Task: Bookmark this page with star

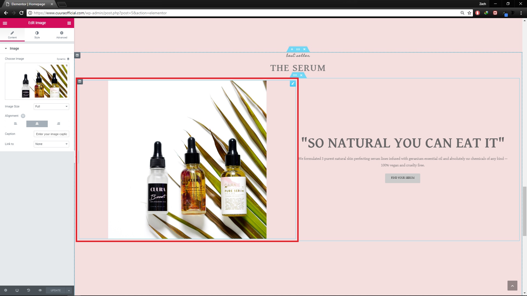Action: coord(469,13)
